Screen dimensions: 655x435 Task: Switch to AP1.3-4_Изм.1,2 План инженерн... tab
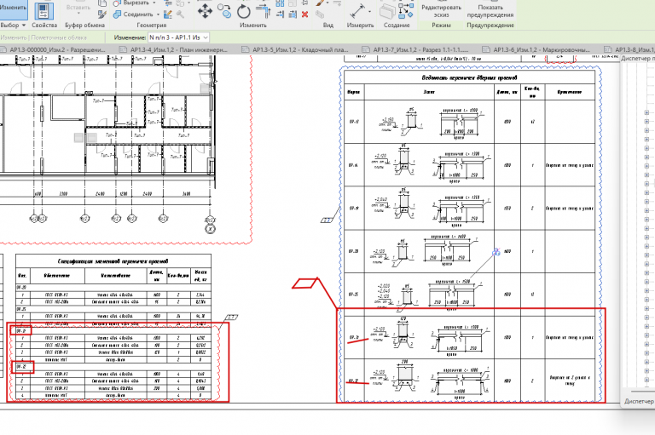[x=175, y=49]
